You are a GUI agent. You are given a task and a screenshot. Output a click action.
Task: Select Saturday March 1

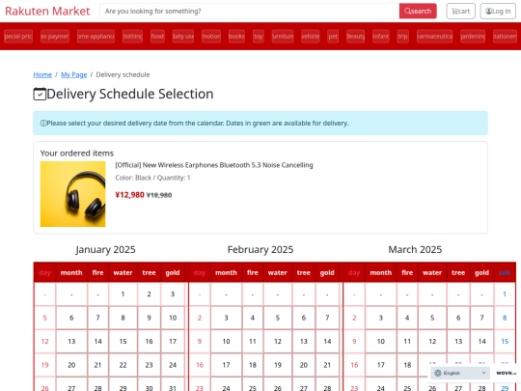click(x=505, y=294)
